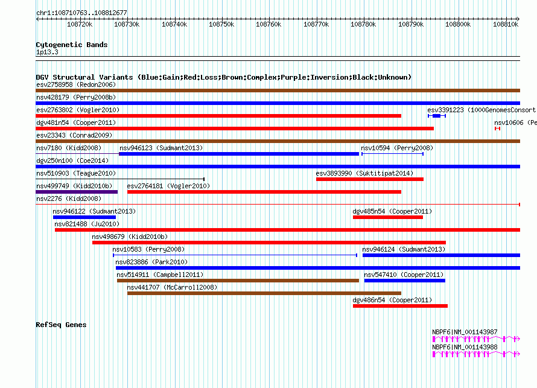Click the thin blue nsv10594 interval line

point(392,154)
